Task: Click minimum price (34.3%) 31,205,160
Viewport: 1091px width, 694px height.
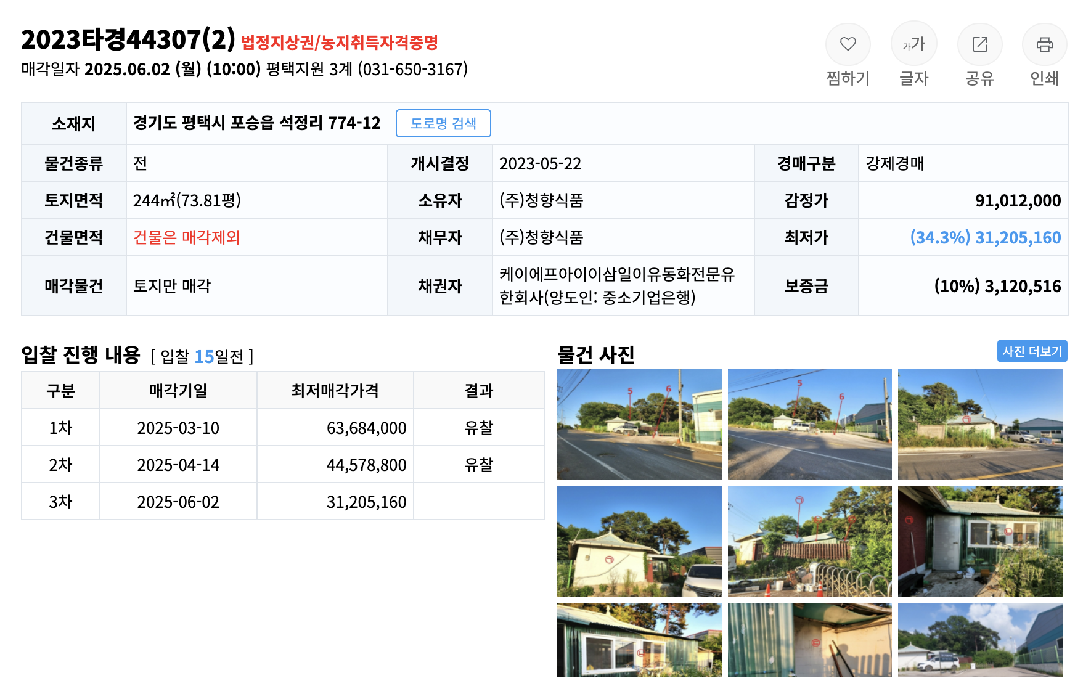Action: pos(986,237)
